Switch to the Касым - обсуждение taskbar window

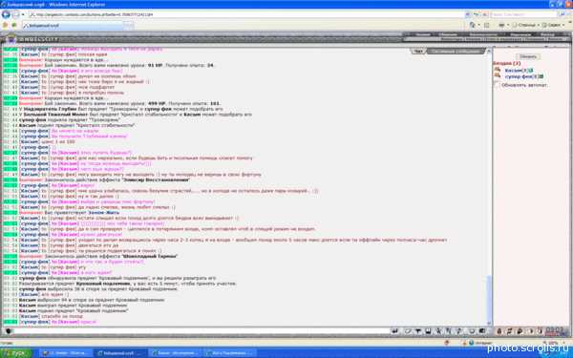pyautogui.click(x=176, y=353)
